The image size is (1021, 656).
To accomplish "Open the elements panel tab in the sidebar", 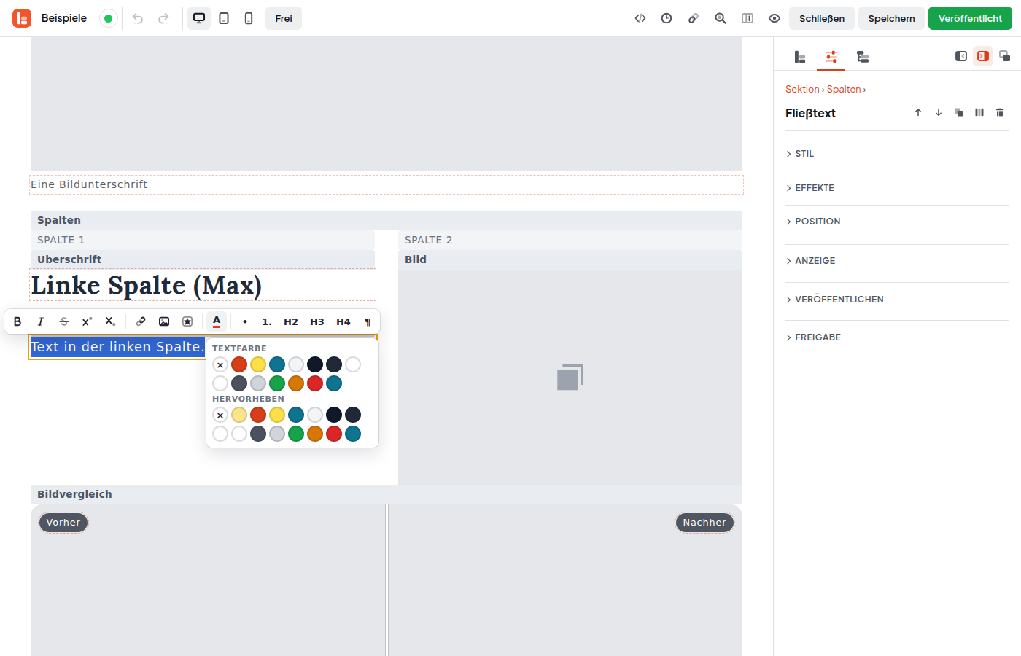I will tap(800, 57).
